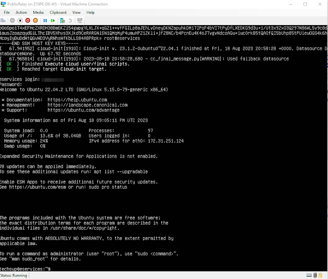Viewport: 328px width, 279px height.
Task: Create a checkpoint of the VM
Action: coord(63,21)
